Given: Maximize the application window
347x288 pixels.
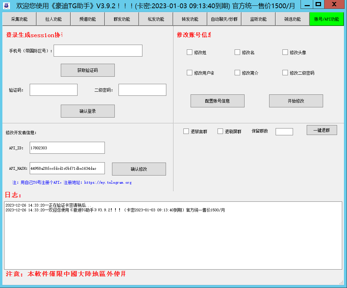Looking at the screenshot, I should (x=318, y=4).
